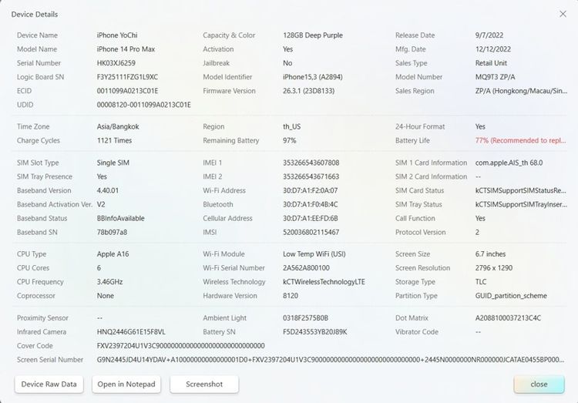Click the Device Raw Data button
578x403 pixels.
tap(49, 384)
